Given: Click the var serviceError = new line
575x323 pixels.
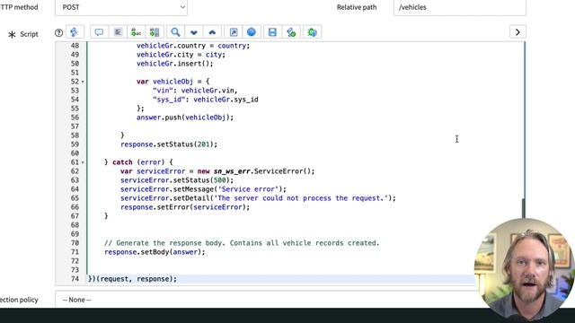Looking at the screenshot, I should [x=217, y=171].
